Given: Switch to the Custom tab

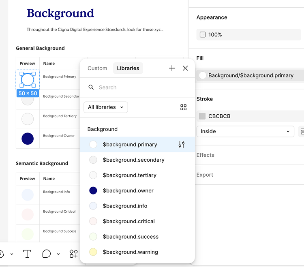Looking at the screenshot, I should (x=97, y=68).
